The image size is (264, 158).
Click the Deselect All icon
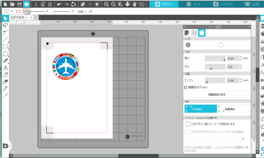coord(90,4)
